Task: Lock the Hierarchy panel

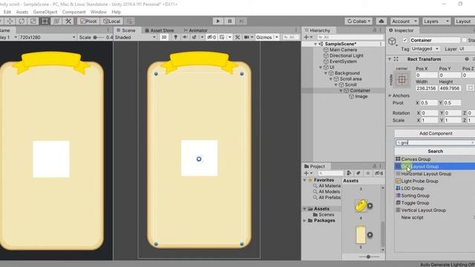Action: click(x=374, y=30)
